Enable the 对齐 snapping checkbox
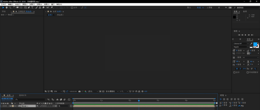Viewport: 260px width, 110px height. pyautogui.click(x=72, y=7)
